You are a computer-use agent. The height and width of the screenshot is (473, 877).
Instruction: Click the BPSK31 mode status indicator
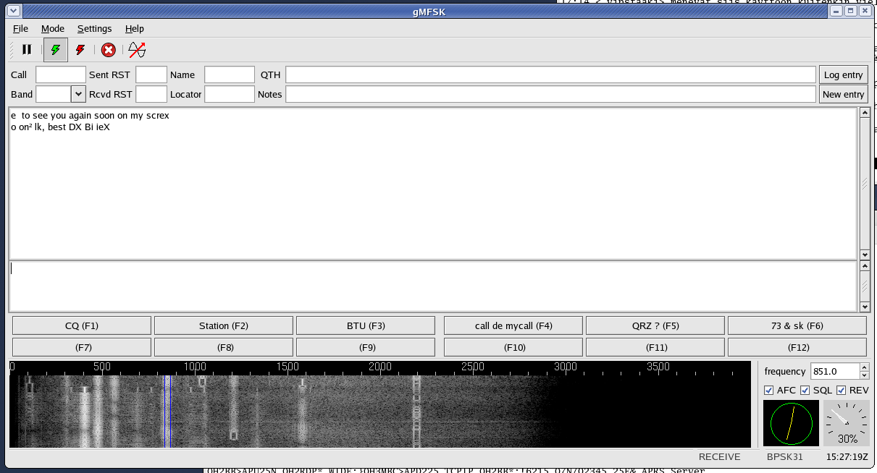[x=784, y=456]
